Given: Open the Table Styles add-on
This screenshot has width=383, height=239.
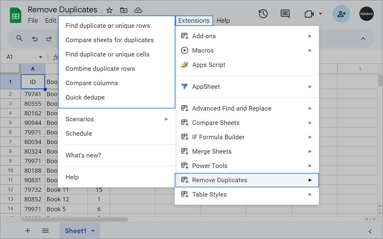Looking at the screenshot, I should tap(247, 194).
